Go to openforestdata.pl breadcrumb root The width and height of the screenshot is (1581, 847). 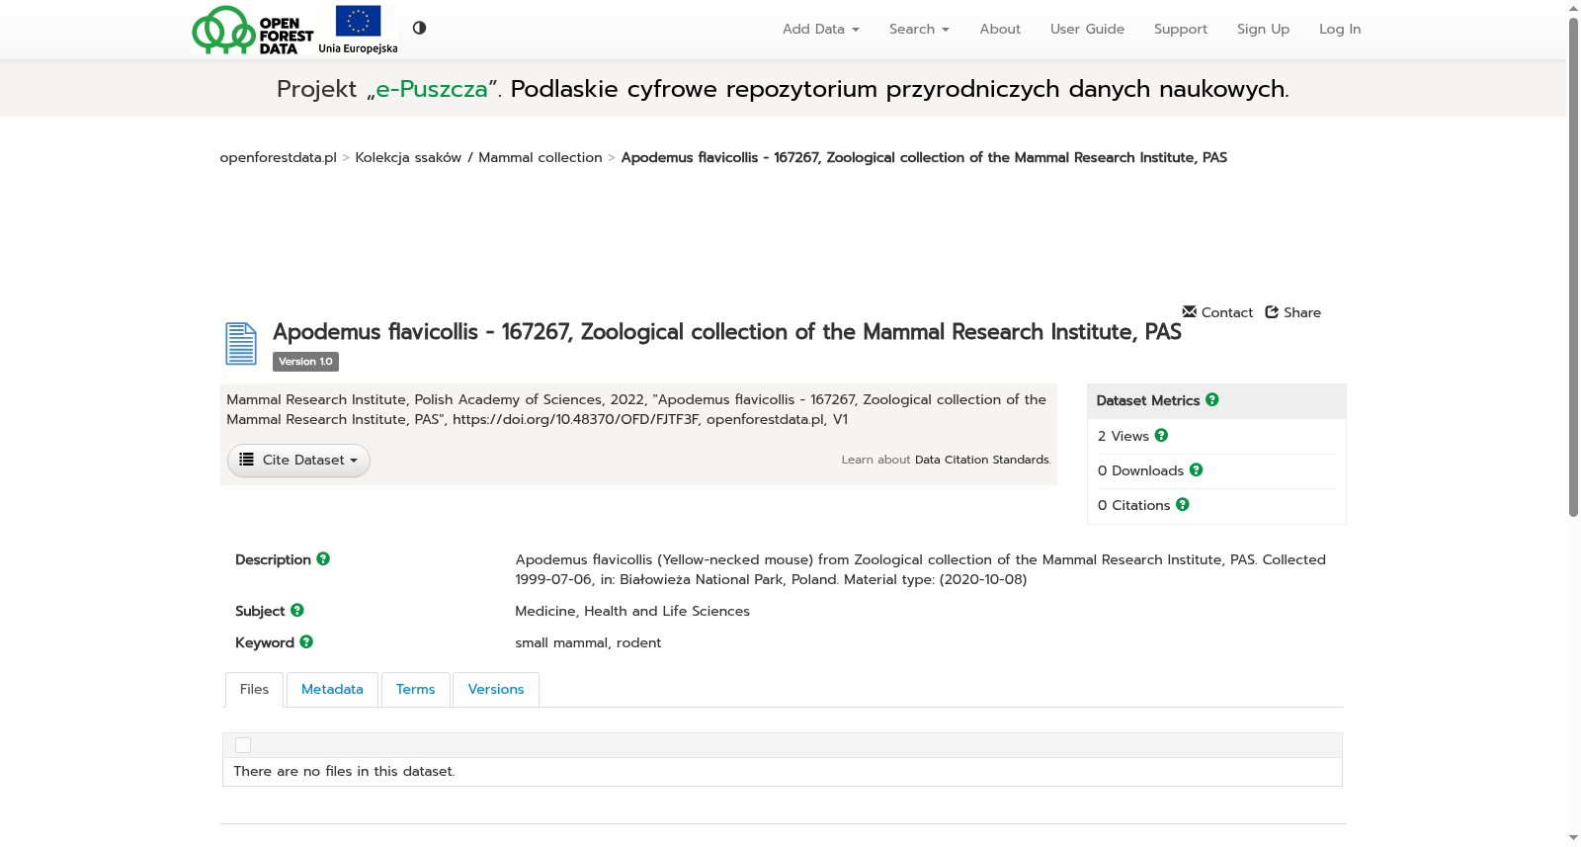[278, 158]
